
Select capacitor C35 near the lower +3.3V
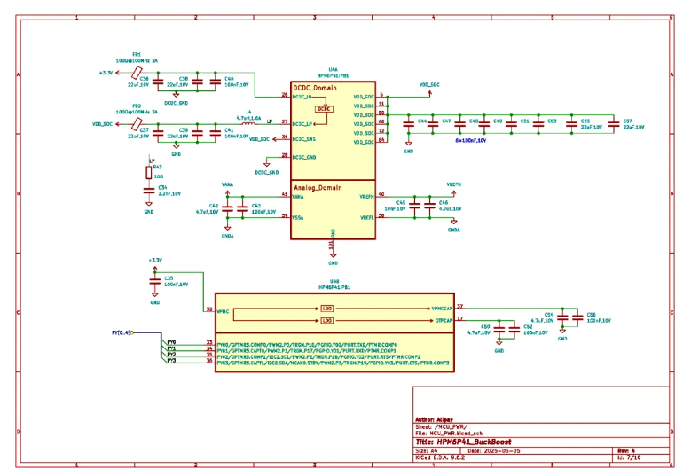click(x=155, y=283)
